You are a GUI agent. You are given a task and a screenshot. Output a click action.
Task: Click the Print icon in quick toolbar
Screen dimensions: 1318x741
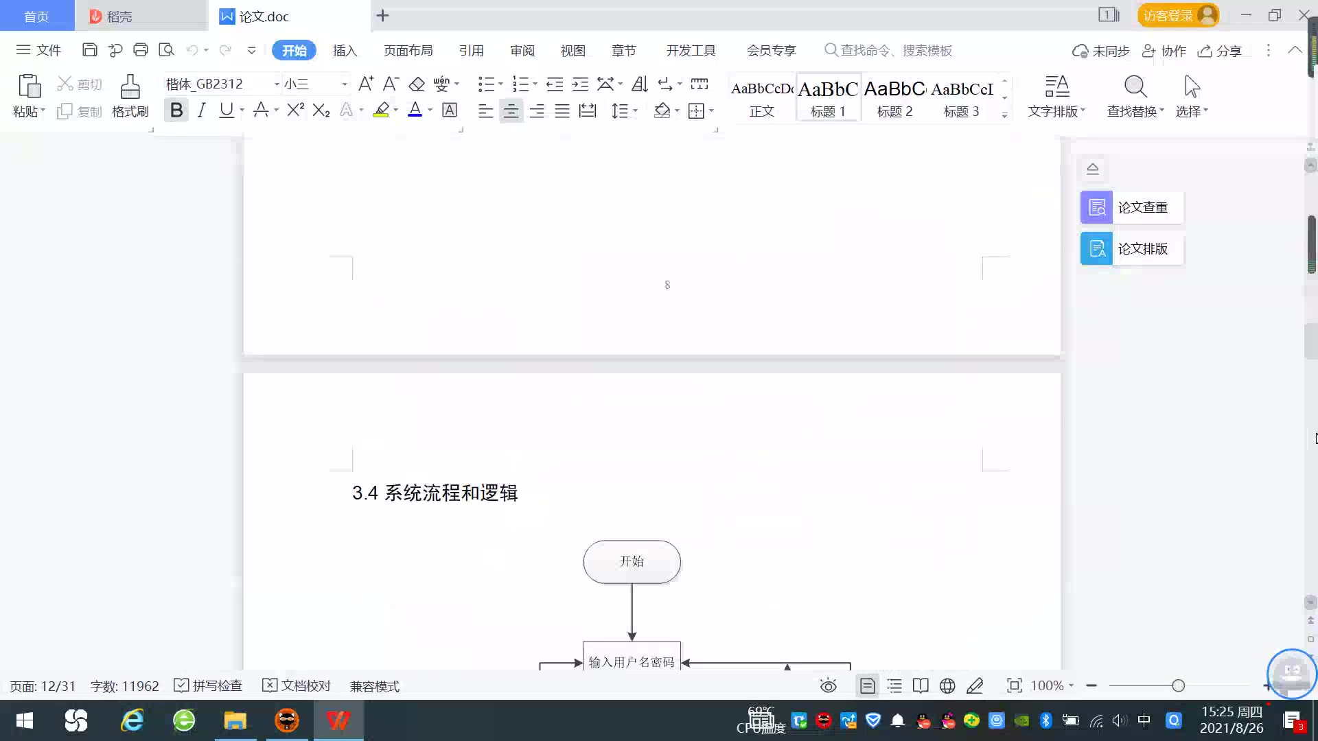(141, 49)
